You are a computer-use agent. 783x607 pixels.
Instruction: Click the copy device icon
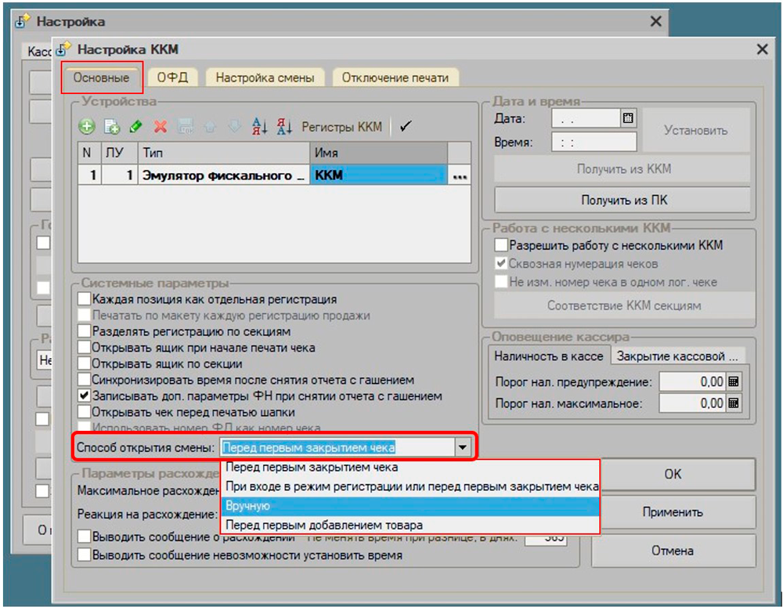click(x=111, y=126)
